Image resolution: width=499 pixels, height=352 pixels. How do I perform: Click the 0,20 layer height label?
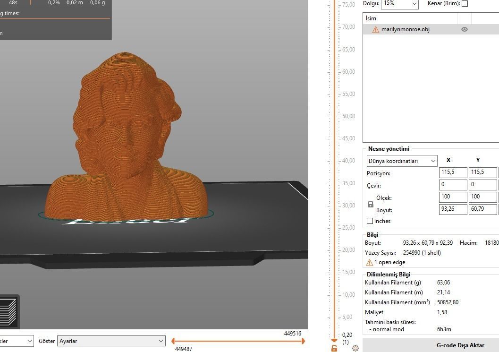tap(347, 335)
